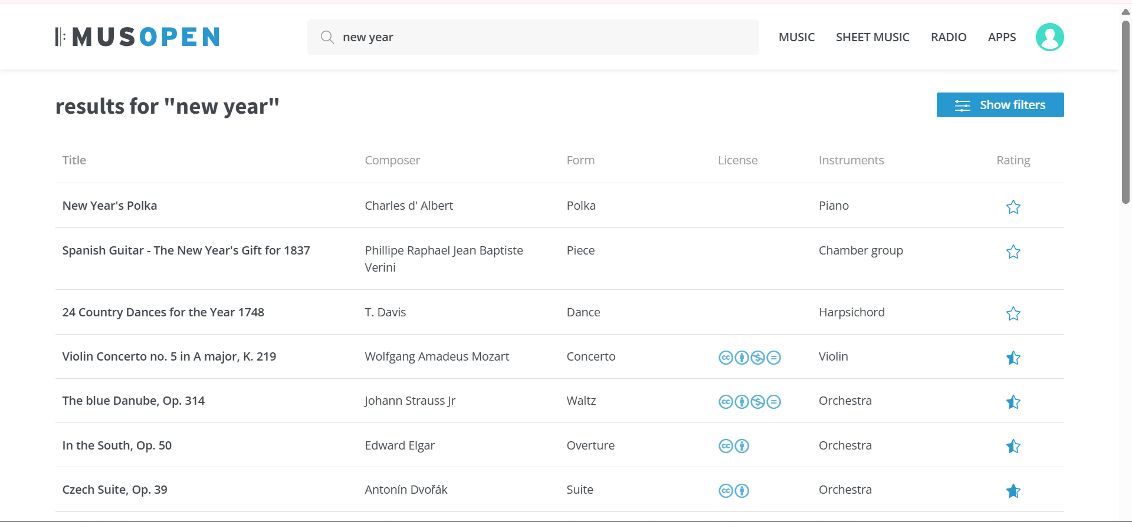
Task: Go to the RADIO page
Action: tap(949, 37)
